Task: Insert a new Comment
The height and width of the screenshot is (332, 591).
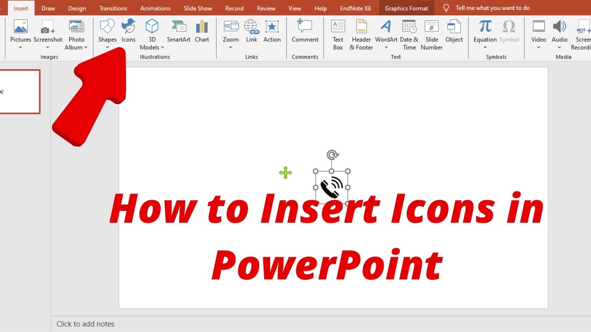Action: [x=305, y=31]
